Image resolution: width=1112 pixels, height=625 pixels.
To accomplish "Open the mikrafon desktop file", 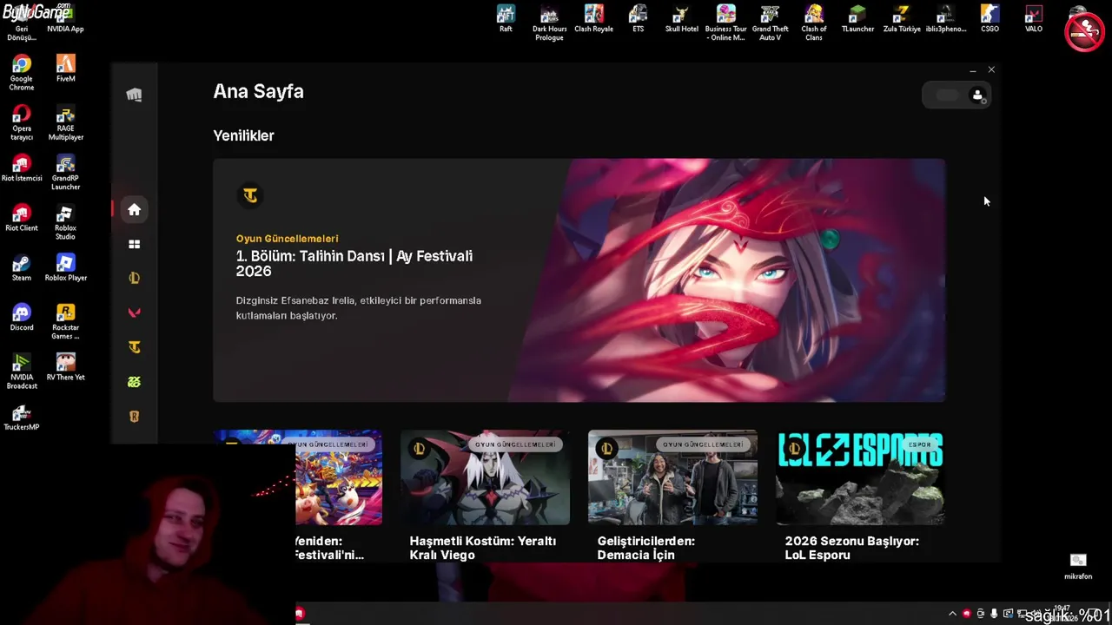I will 1078,566.
